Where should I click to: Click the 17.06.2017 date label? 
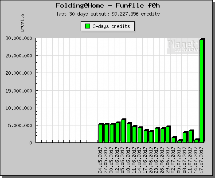(x=145, y=160)
